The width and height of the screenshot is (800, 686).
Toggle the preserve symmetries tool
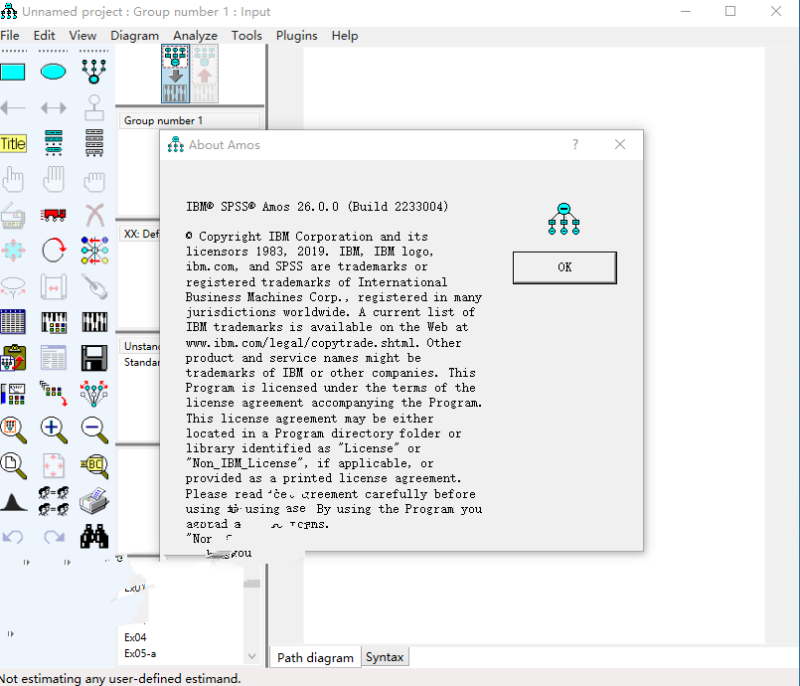[x=93, y=394]
